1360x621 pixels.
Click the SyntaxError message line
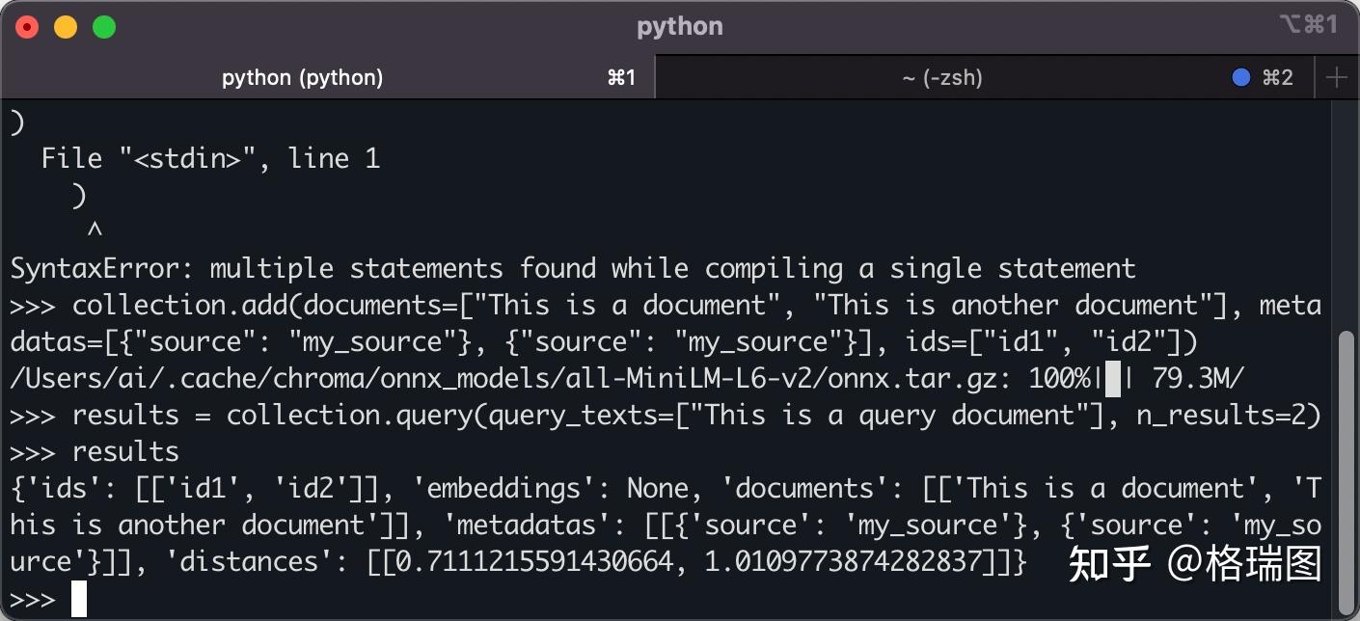573,268
